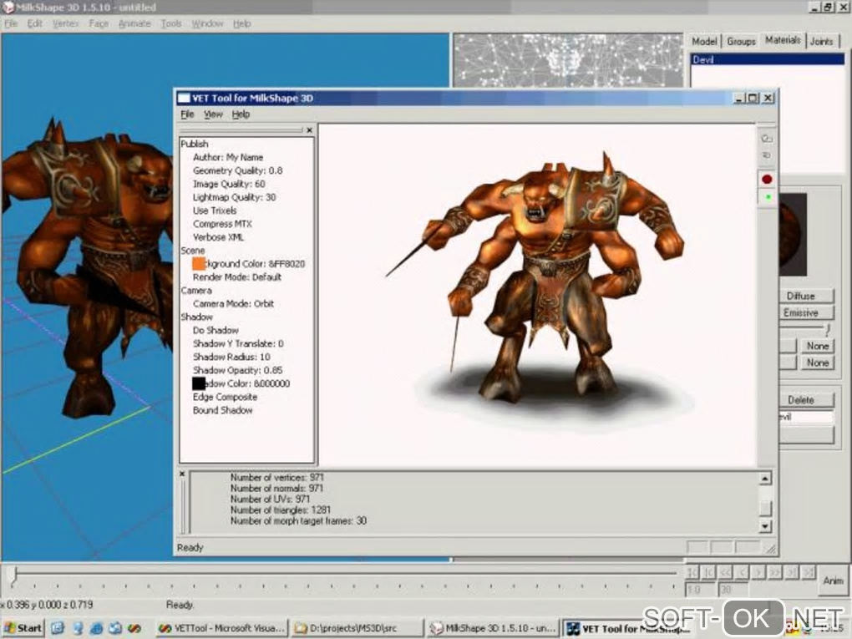Switch to MilkShape 3D 1.5.10 taskbar button
852x639 pixels.
point(492,628)
